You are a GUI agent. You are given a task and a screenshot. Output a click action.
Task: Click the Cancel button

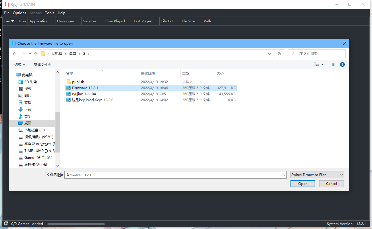pos(331,184)
